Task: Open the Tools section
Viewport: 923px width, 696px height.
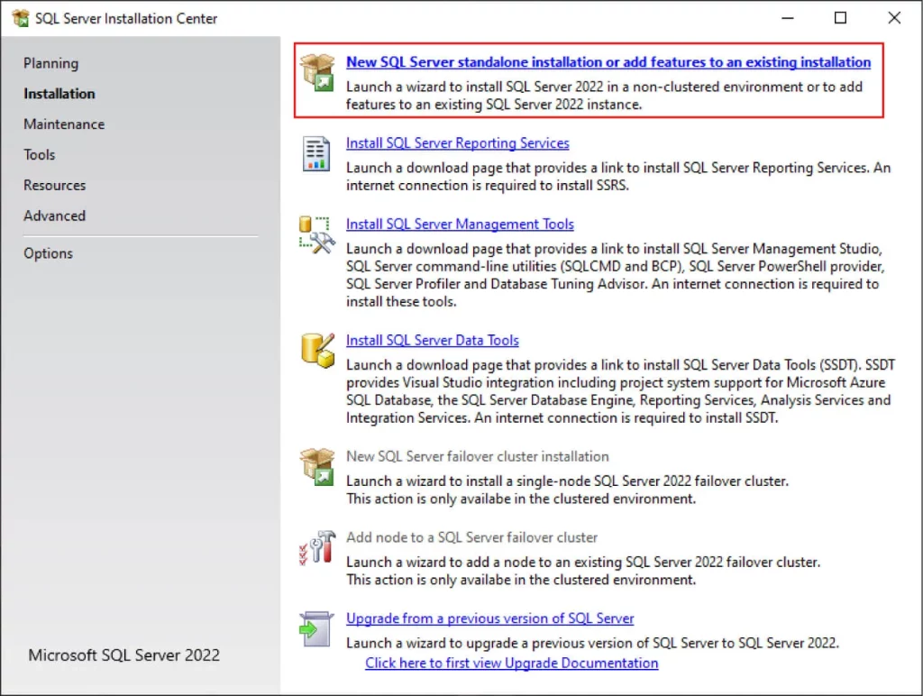Action: pos(39,154)
